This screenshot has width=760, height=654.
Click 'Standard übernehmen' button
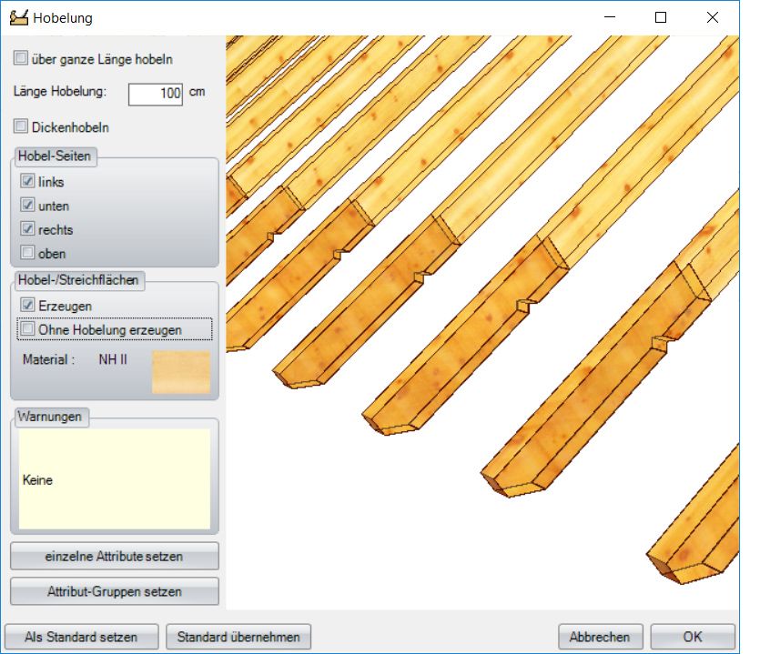[x=238, y=637]
